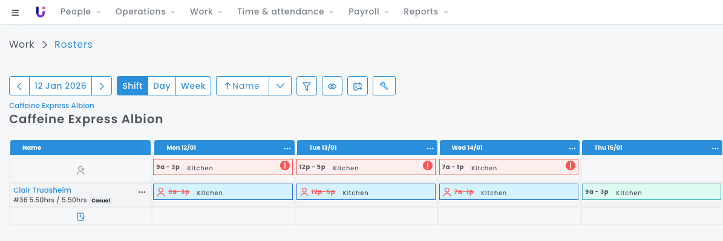Open Clair Truasheim employee link
Viewport: 723px width, 241px height.
pyautogui.click(x=42, y=190)
